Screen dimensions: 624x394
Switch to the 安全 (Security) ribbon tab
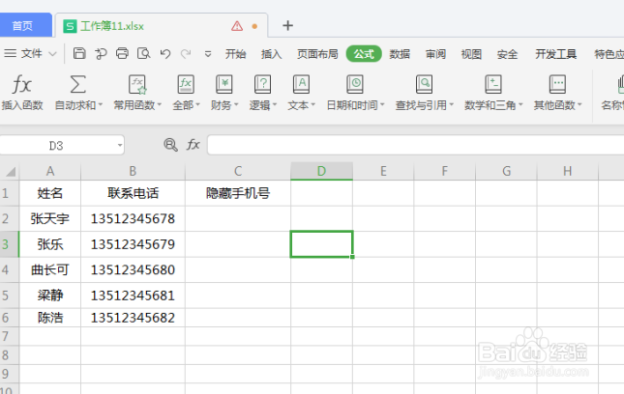click(507, 54)
